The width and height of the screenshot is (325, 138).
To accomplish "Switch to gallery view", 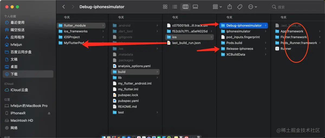I will coord(196,7).
